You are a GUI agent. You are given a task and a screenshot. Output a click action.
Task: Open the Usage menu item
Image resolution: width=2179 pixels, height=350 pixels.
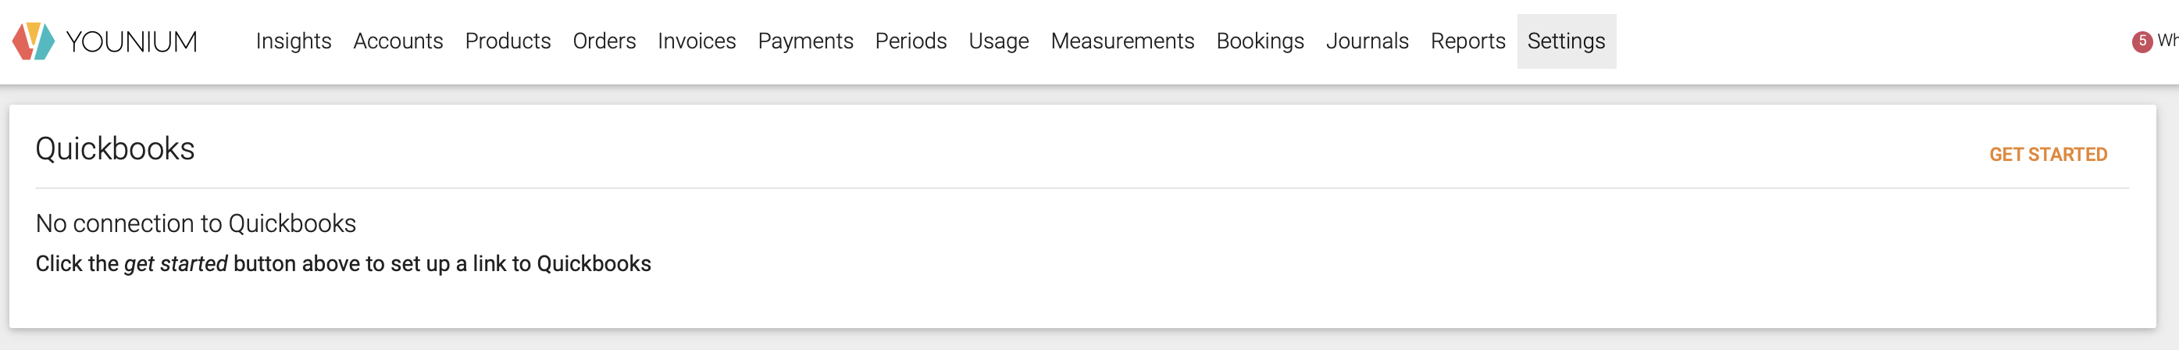click(x=998, y=41)
